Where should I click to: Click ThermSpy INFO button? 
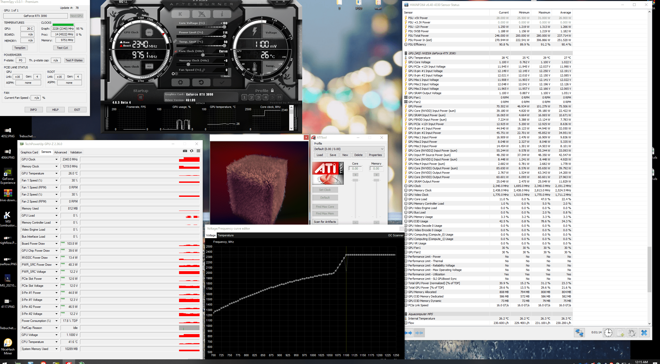coord(34,110)
